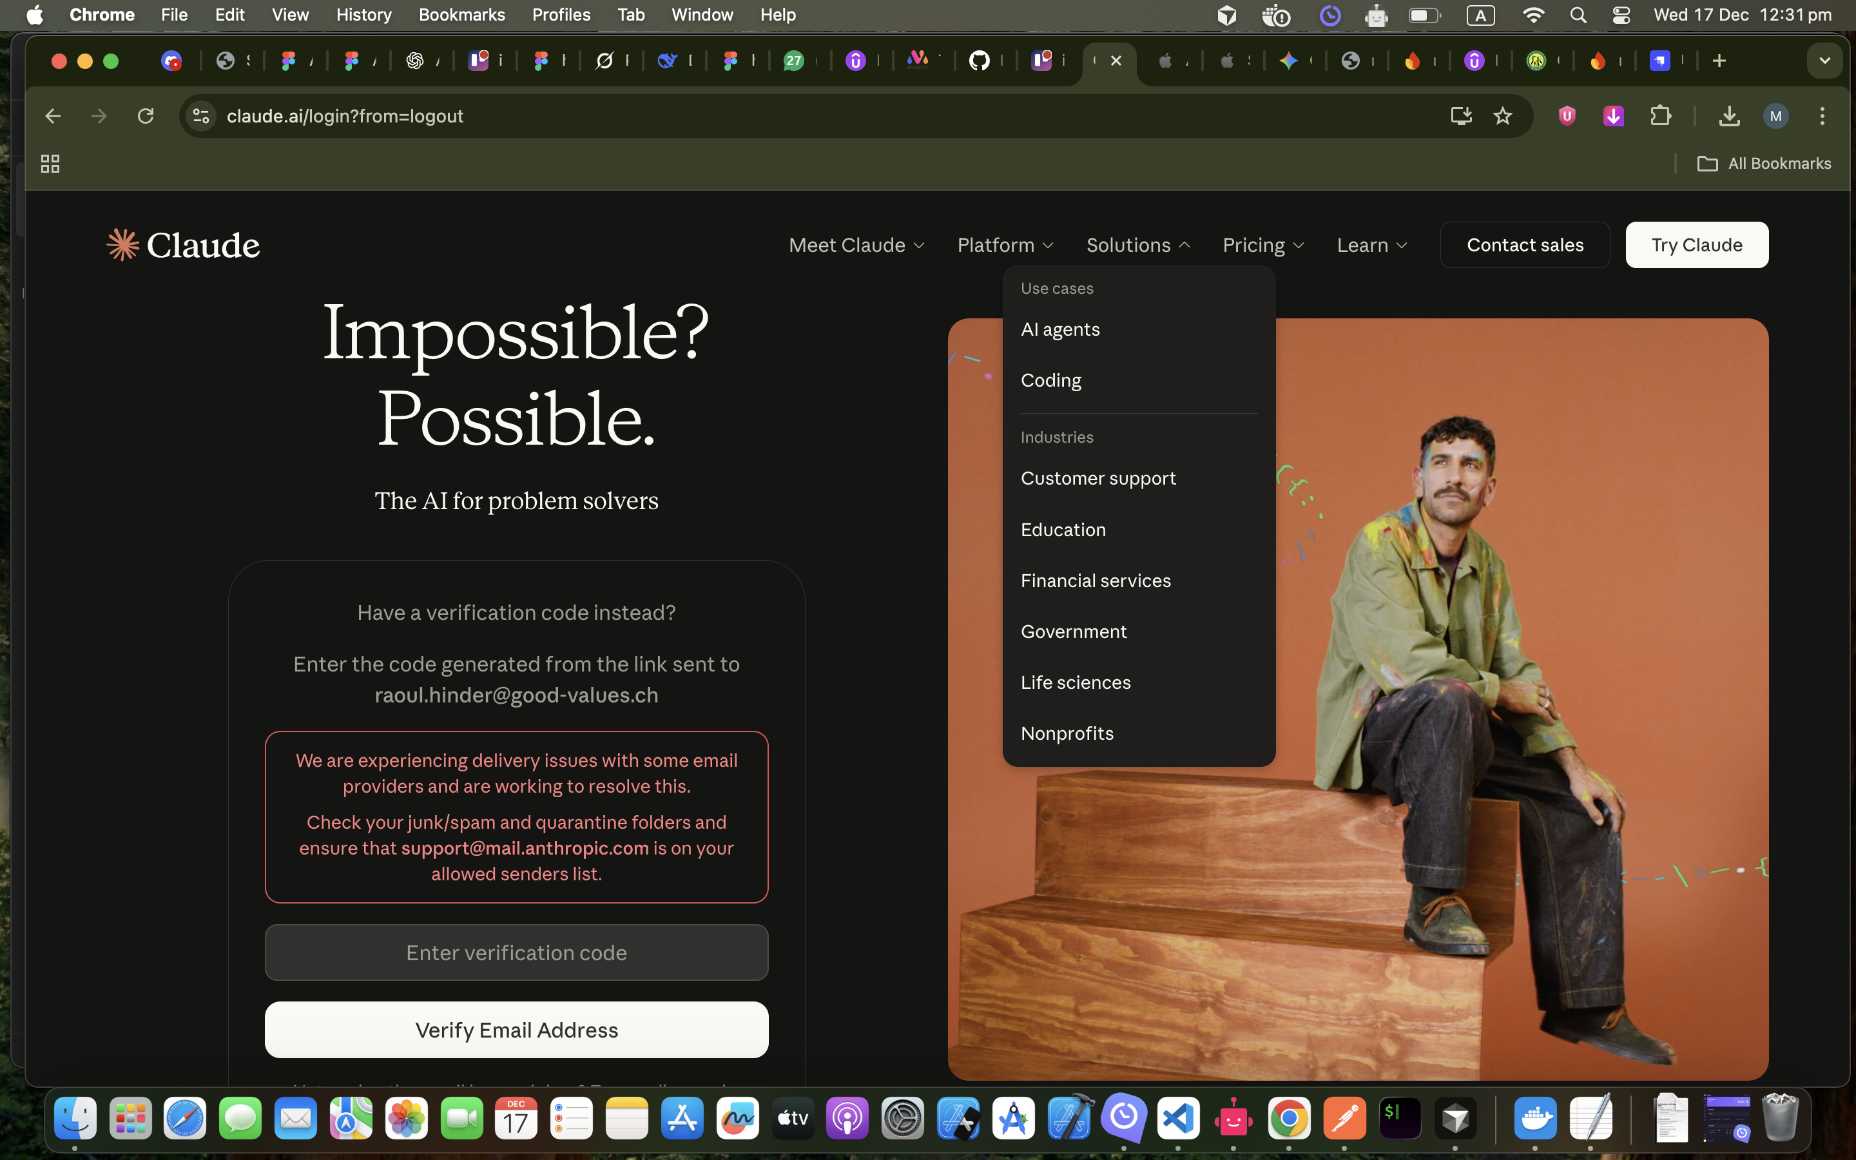Click the install app icon in address bar
The image size is (1856, 1160).
[x=1461, y=116]
